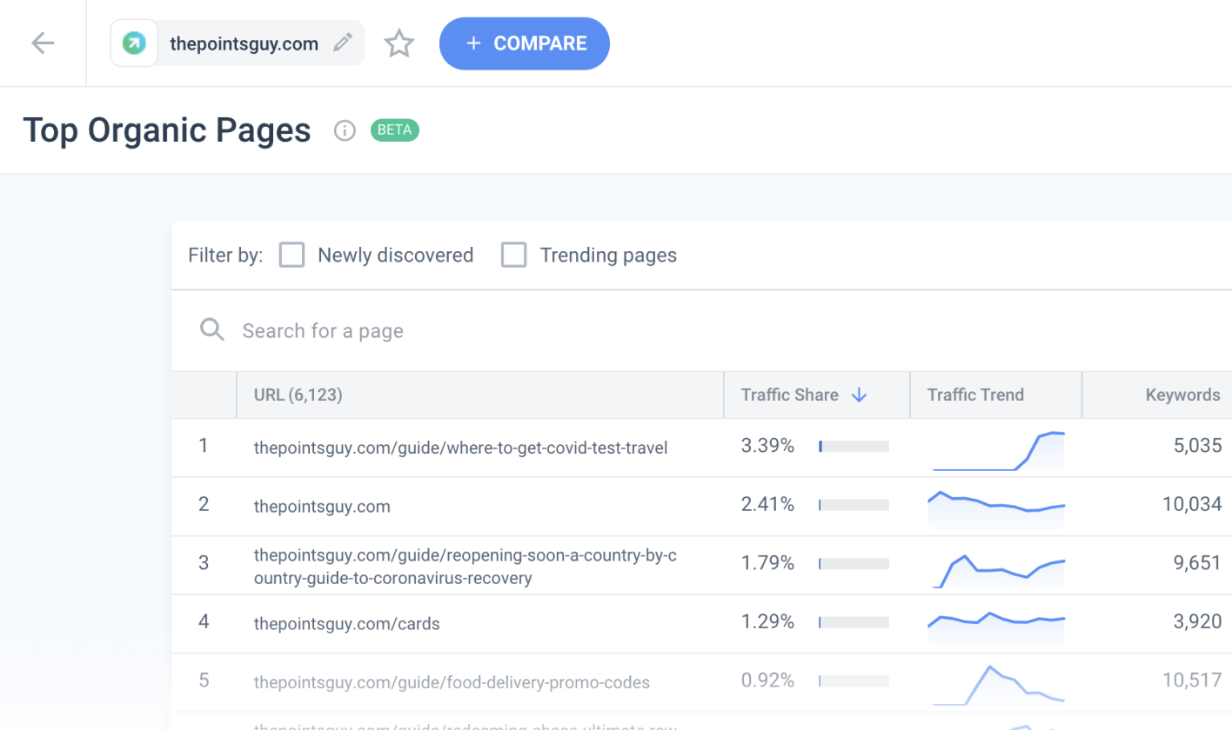This screenshot has width=1232, height=730.
Task: Enable the Trending pages filter checkbox
Action: tap(514, 255)
